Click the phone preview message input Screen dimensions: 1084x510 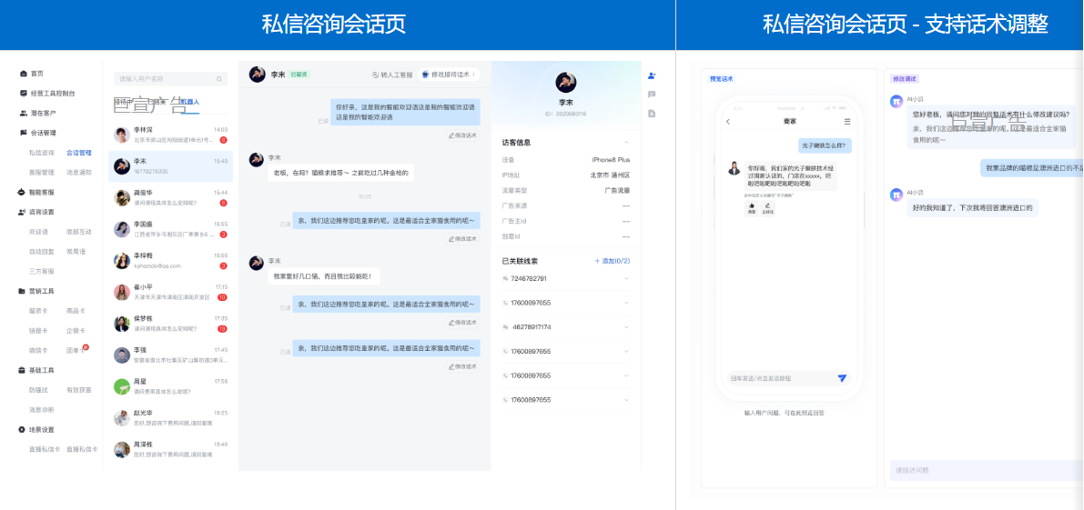click(781, 378)
